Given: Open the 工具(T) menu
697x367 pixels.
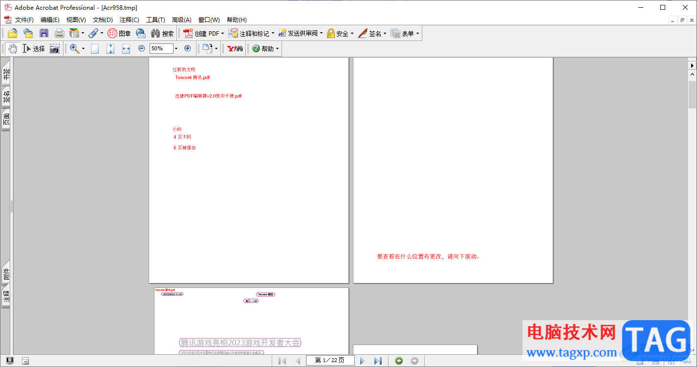Looking at the screenshot, I should (x=155, y=20).
